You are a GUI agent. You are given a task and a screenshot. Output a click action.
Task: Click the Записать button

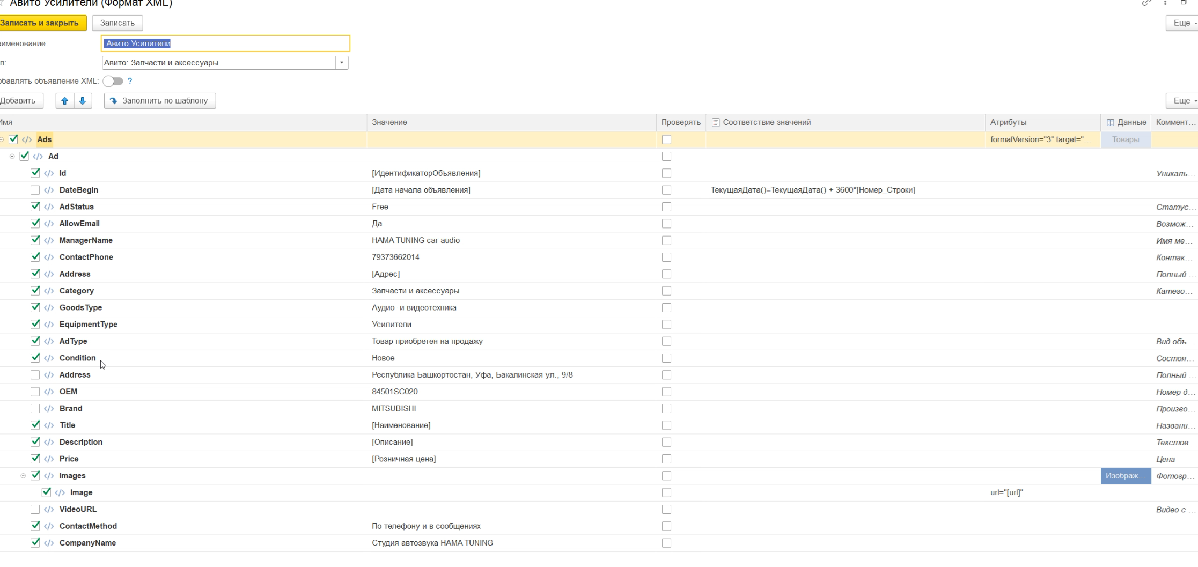117,23
